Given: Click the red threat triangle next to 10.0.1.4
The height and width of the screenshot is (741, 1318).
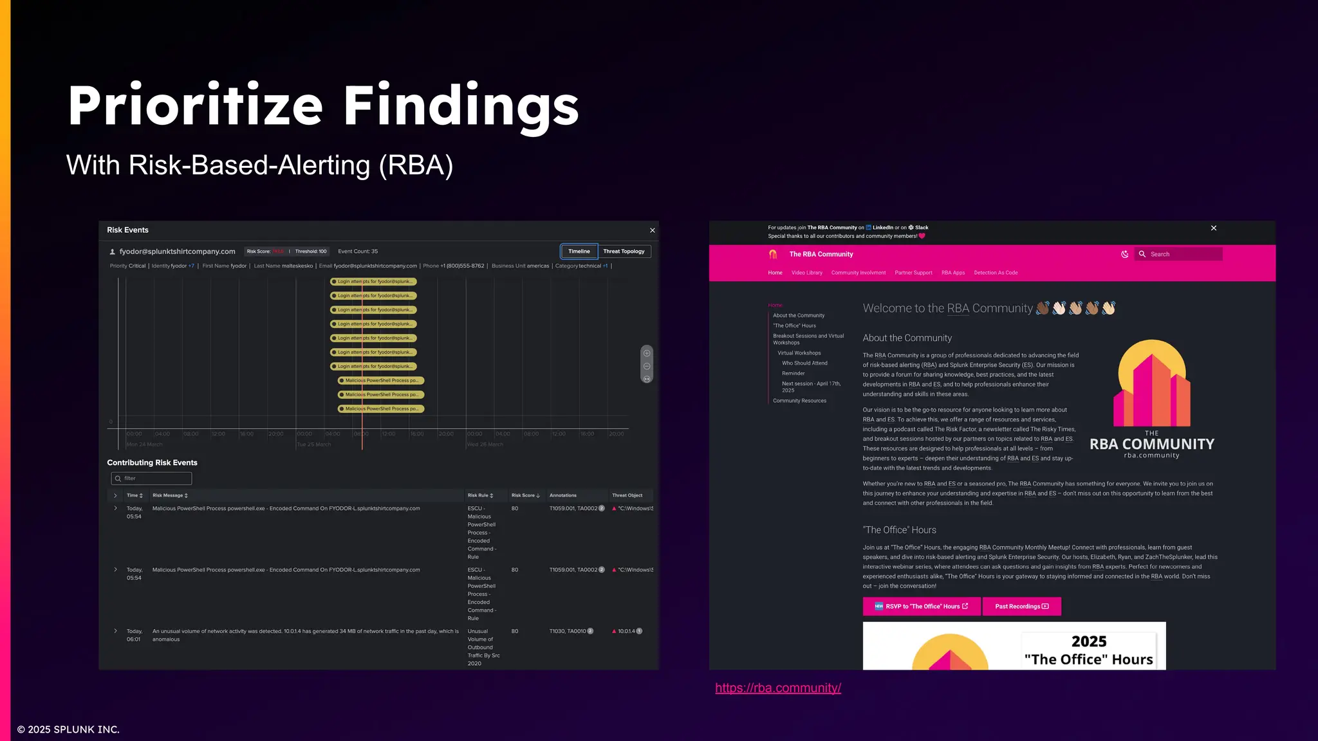Looking at the screenshot, I should (x=614, y=631).
